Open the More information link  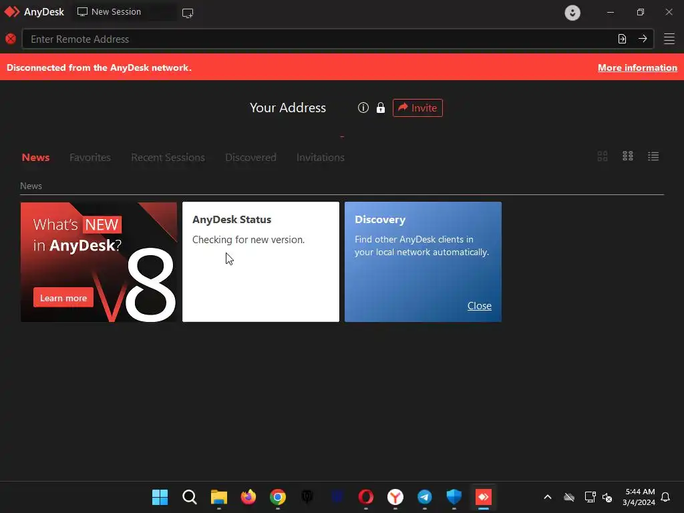(637, 67)
